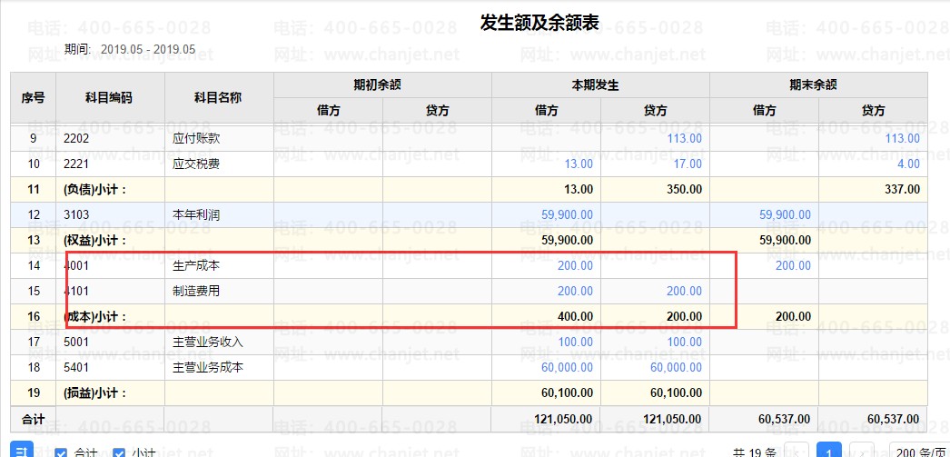Click the (成本)小计 subtotal row label

94,316
